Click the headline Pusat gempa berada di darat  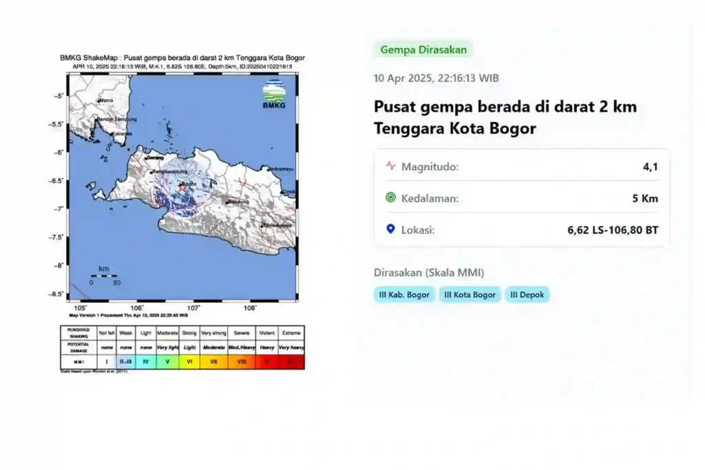point(505,117)
